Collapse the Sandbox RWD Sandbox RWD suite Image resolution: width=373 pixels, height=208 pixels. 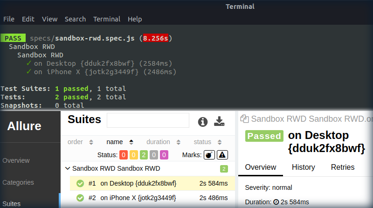tap(68, 168)
